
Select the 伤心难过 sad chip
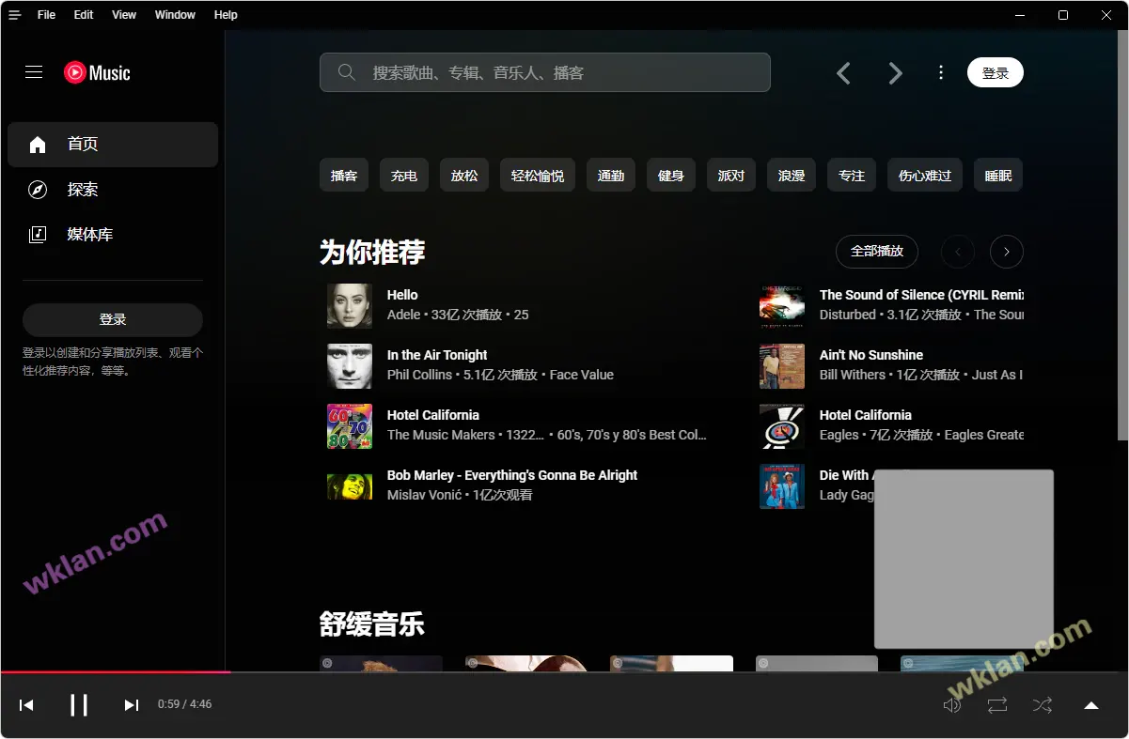925,176
